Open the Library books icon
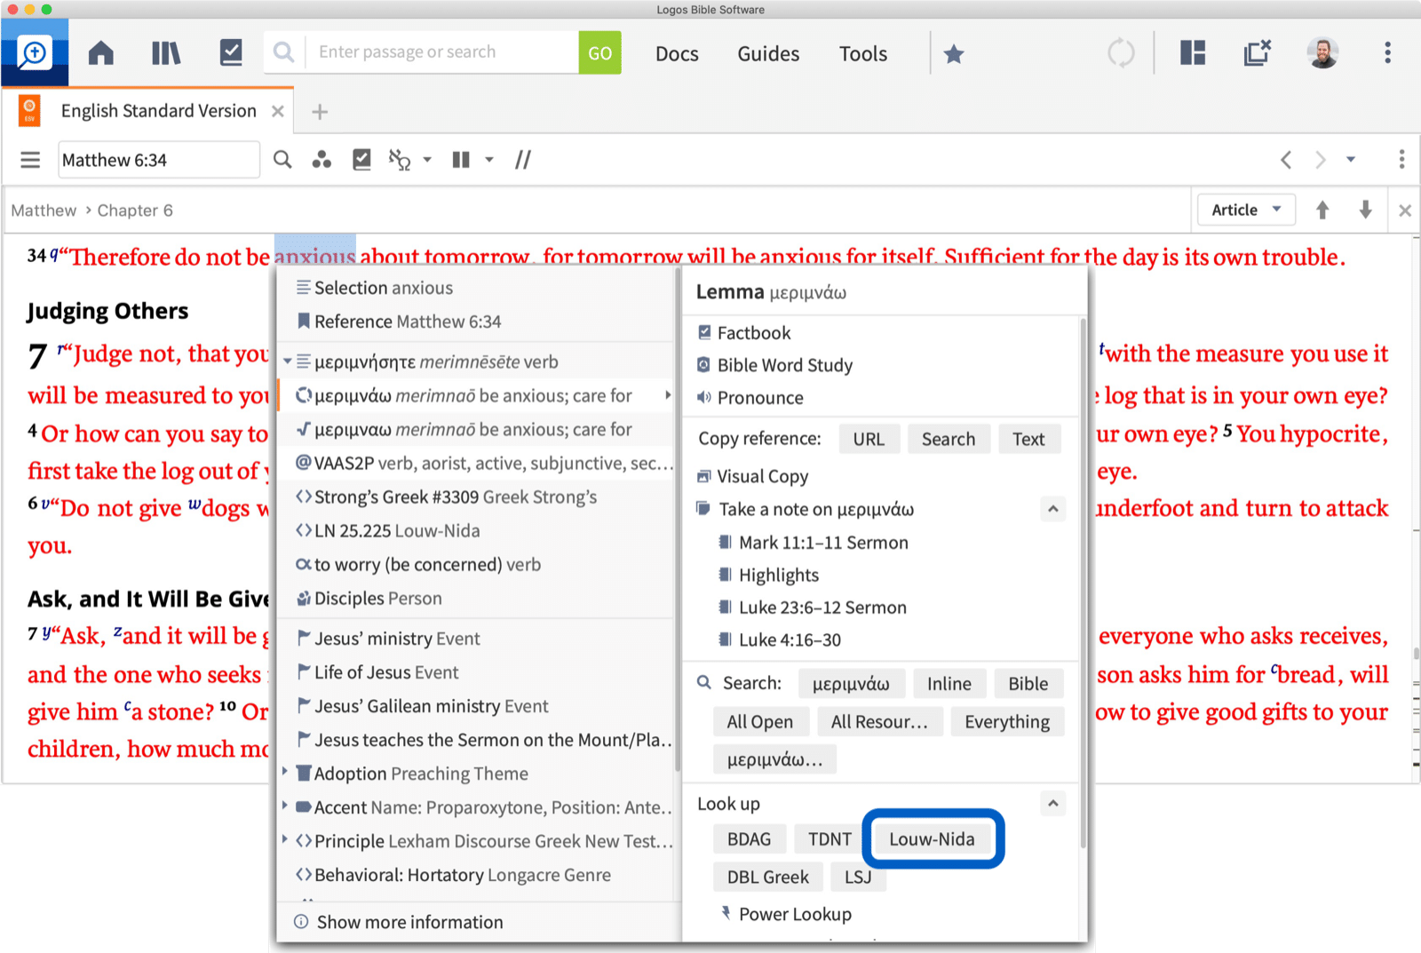The width and height of the screenshot is (1421, 953). [x=166, y=53]
